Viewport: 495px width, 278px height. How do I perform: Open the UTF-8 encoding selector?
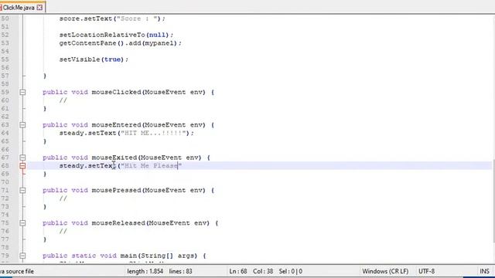coord(426,271)
